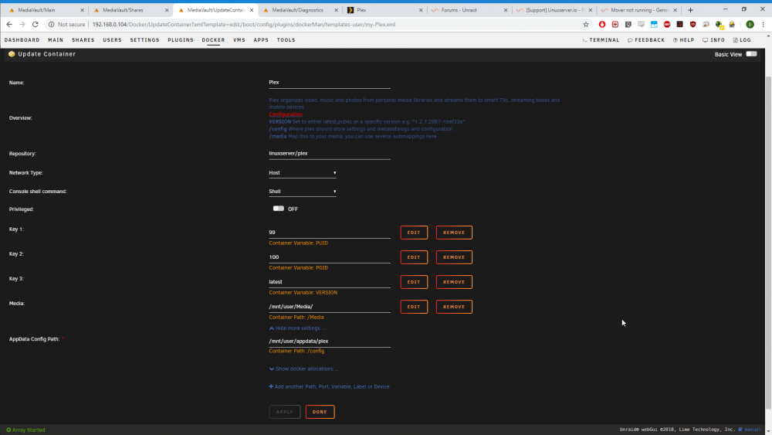Open the VMs menu

239,40
